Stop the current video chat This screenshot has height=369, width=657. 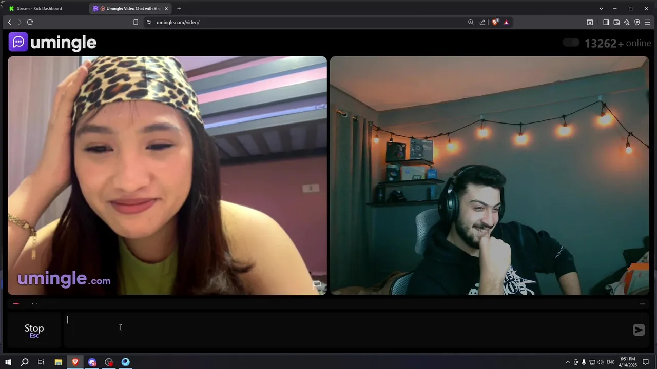click(x=34, y=331)
